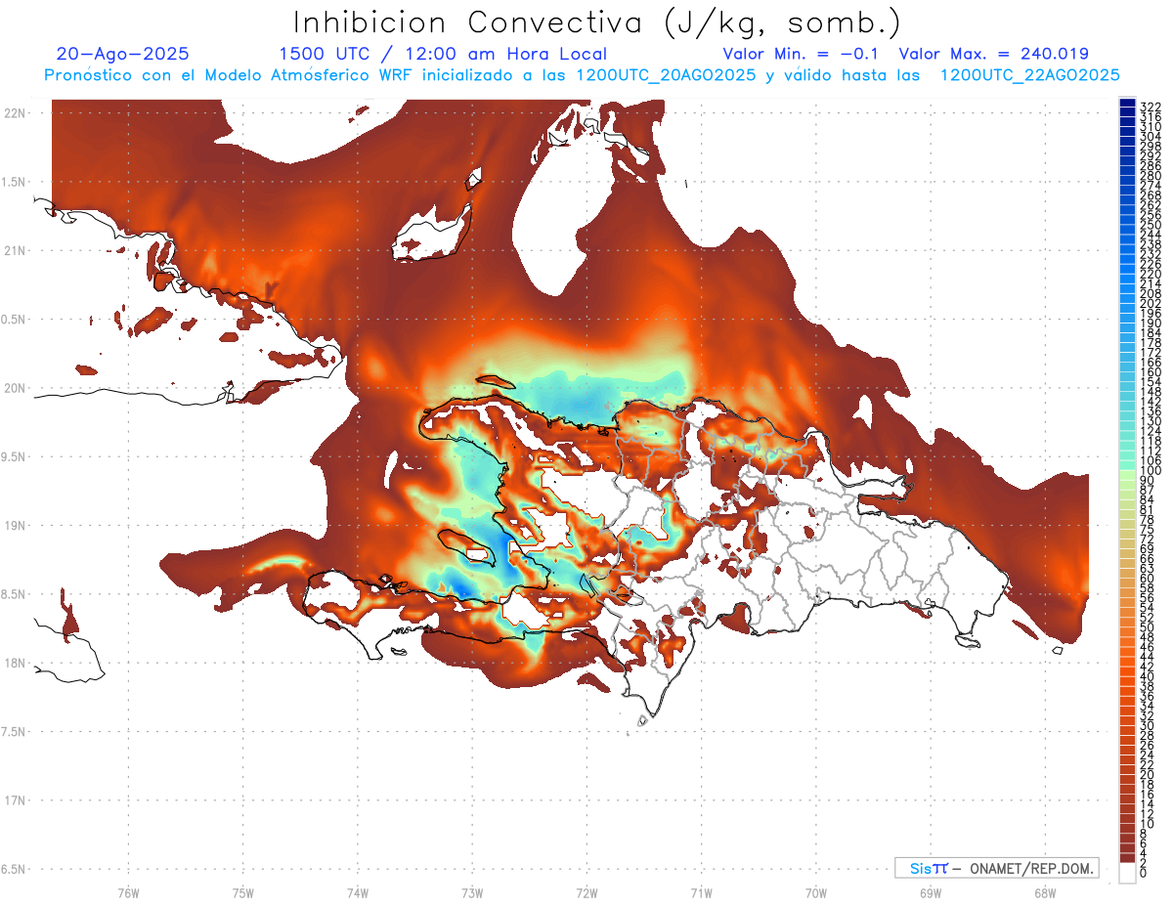Click the pale green legend swatch labeled 100

[1127, 474]
